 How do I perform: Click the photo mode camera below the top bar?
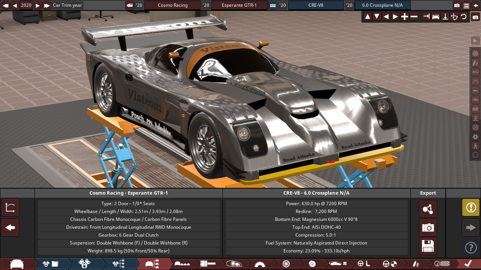[475, 16]
